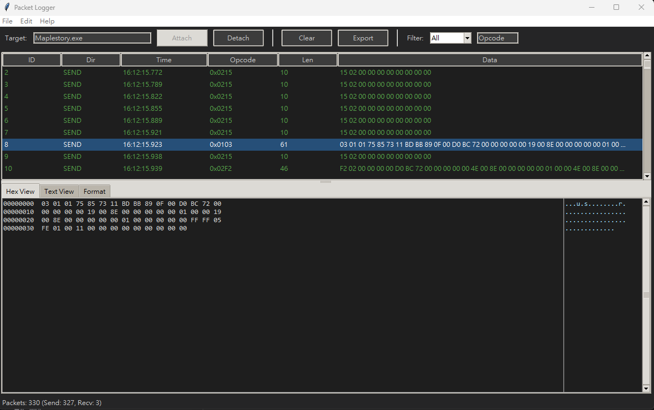
Task: Export the captured packets
Action: tap(363, 38)
